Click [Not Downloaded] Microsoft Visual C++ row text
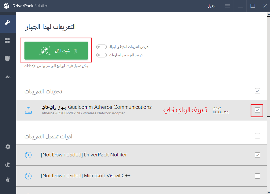 point(86,176)
